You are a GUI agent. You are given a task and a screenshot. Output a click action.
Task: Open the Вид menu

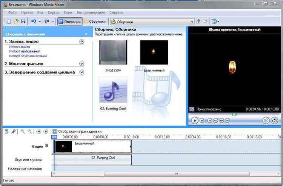(40, 12)
